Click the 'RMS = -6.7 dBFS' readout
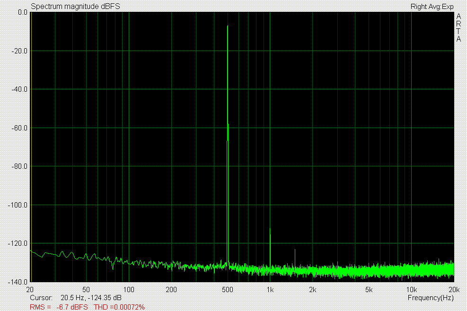 pos(59,307)
